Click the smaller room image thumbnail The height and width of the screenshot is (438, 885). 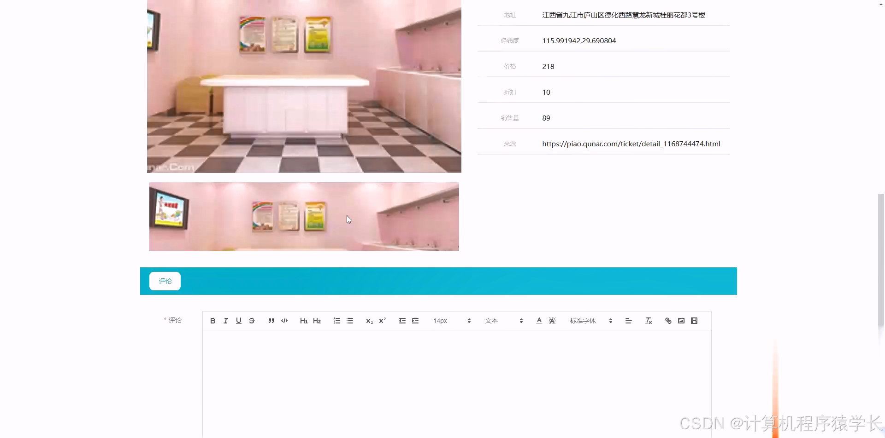[304, 217]
